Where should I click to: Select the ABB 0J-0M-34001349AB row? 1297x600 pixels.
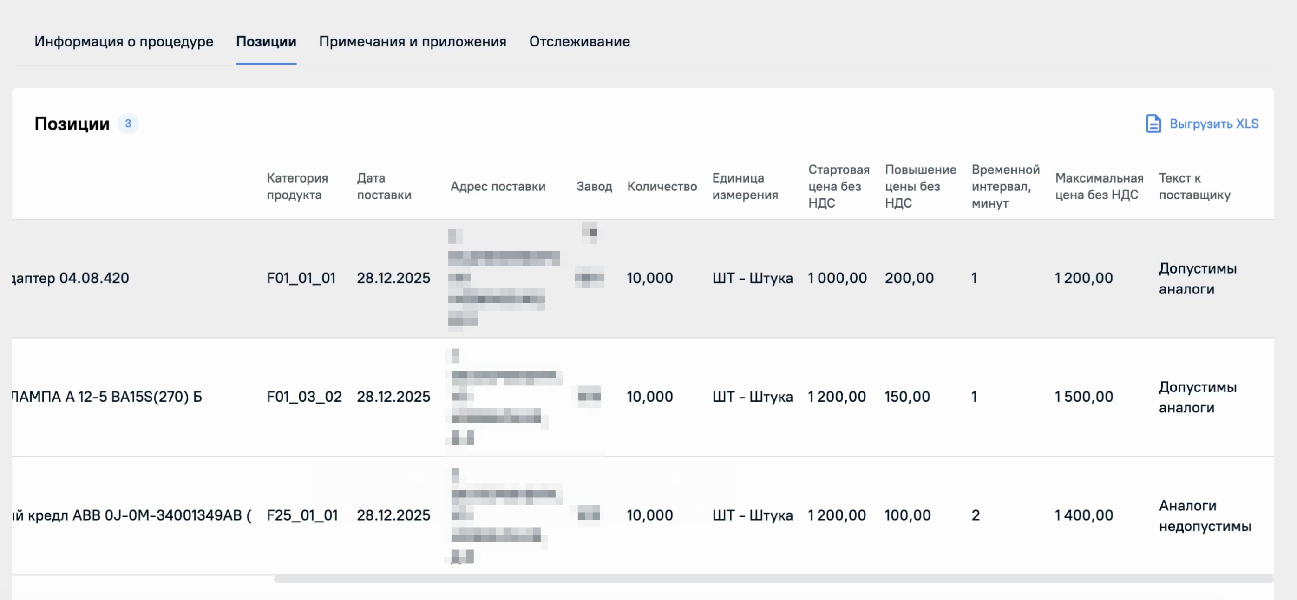click(x=132, y=515)
